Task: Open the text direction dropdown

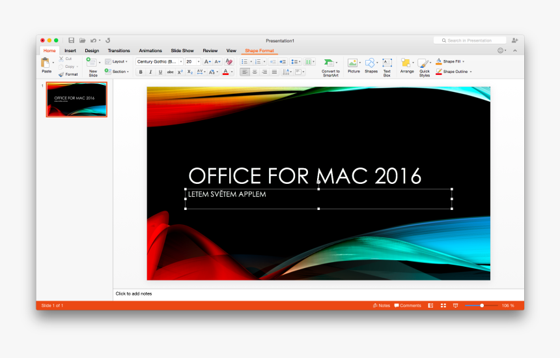Action: (287, 72)
